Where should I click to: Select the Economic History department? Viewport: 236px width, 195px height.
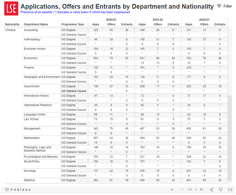35,49
